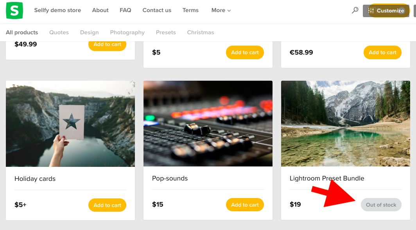
Task: Open the FAQ page link
Action: 125,10
